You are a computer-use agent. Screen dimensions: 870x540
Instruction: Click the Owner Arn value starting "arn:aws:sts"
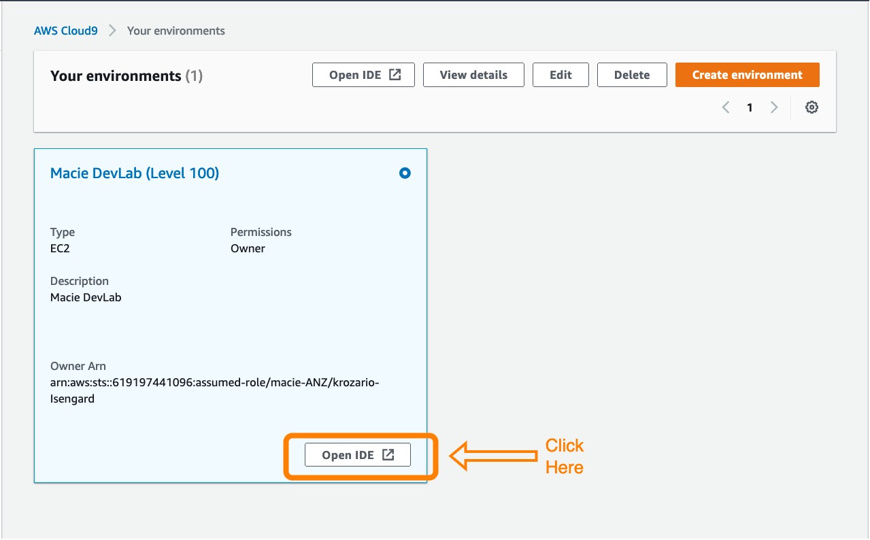pyautogui.click(x=215, y=391)
